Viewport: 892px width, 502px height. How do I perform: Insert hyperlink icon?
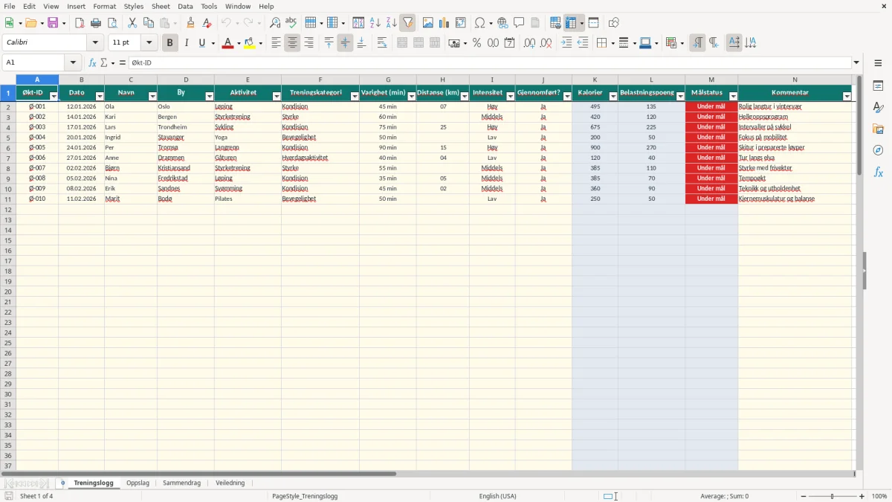pyautogui.click(x=502, y=23)
